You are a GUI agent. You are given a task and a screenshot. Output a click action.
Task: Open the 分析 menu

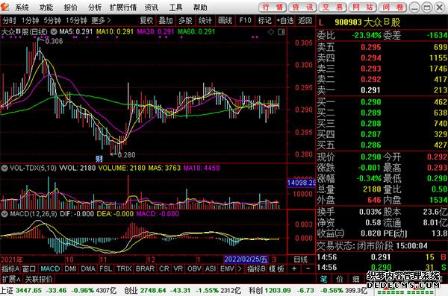tap(95, 7)
